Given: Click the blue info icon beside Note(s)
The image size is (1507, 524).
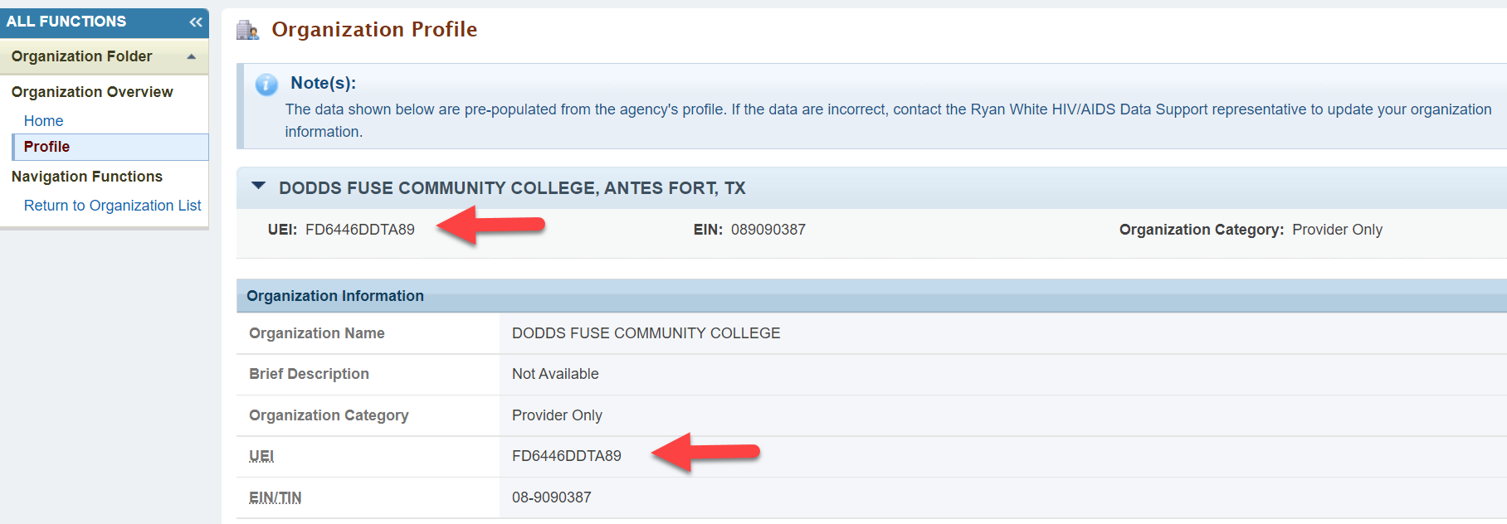Looking at the screenshot, I should (266, 85).
